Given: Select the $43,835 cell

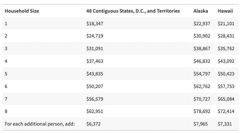Looking at the screenshot, I should tap(95, 74).
